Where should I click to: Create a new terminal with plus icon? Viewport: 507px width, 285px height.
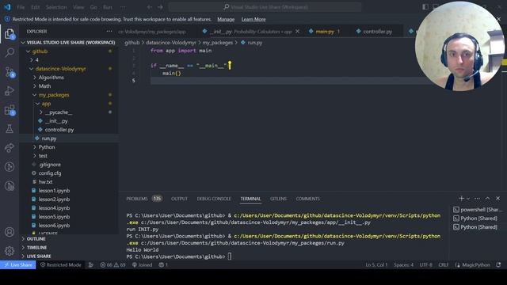[461, 199]
